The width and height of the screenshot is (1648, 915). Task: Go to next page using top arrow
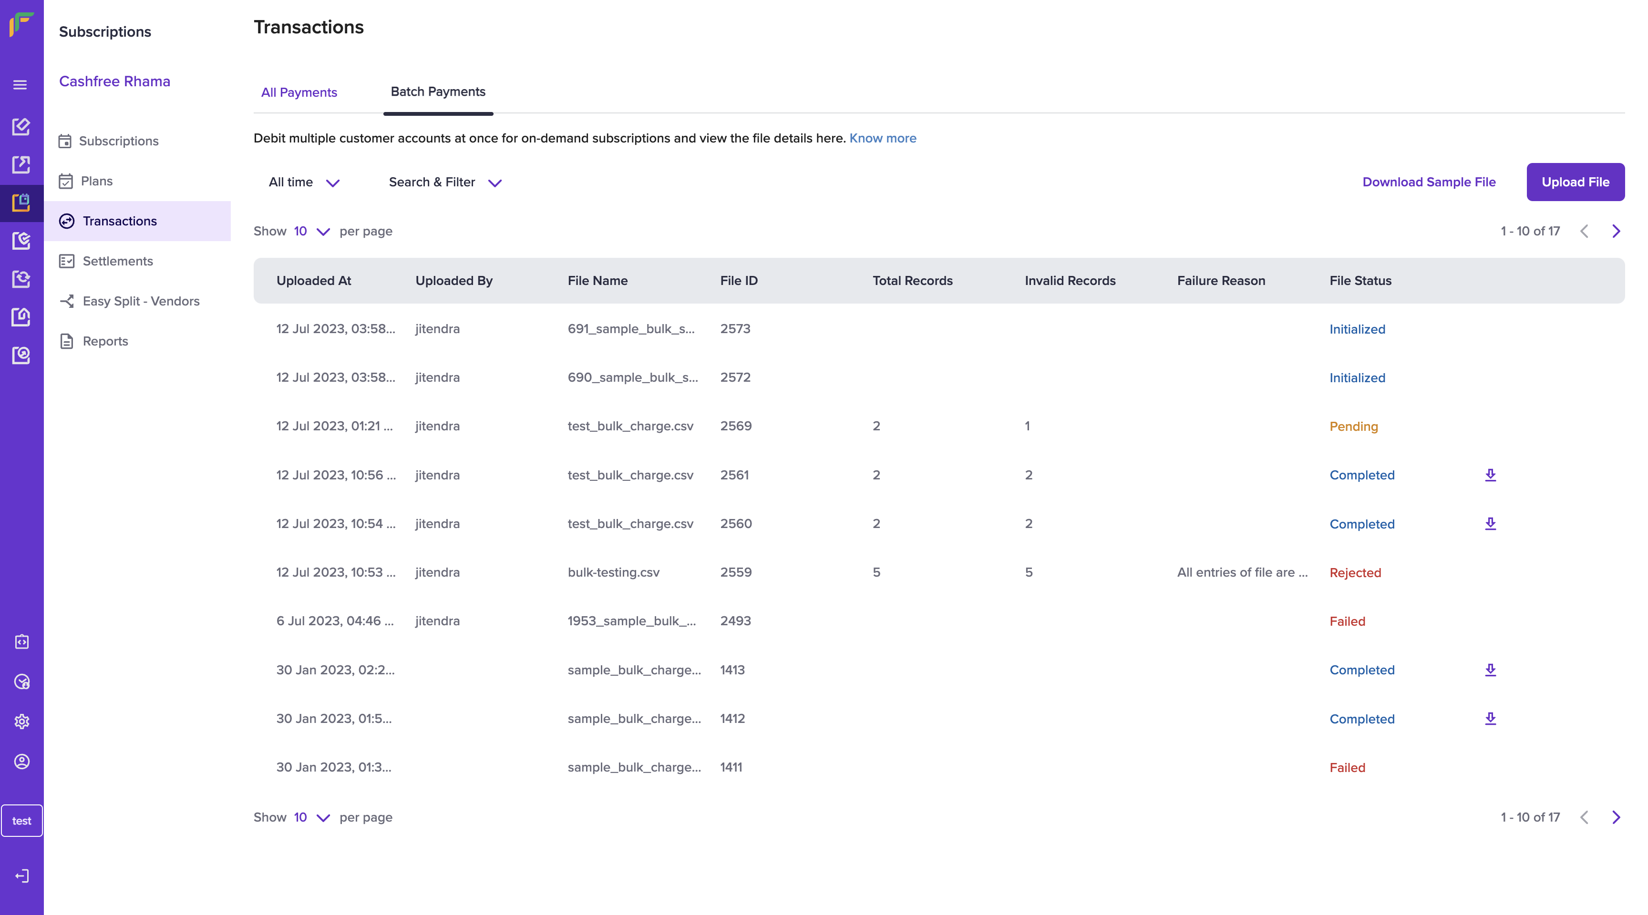[x=1616, y=231]
